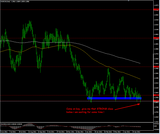The width and height of the screenshot is (160, 134).
Task: Click the 24 Apr 2012 date label
Action: pyautogui.click(x=136, y=132)
